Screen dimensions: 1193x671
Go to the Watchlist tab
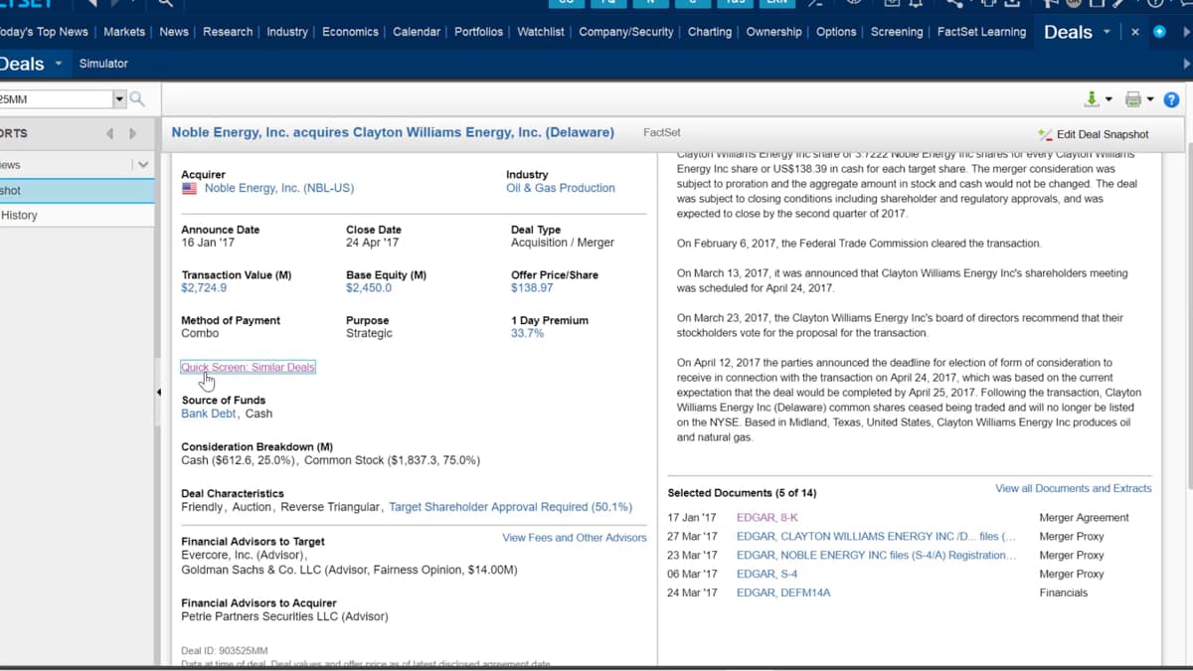coord(542,32)
